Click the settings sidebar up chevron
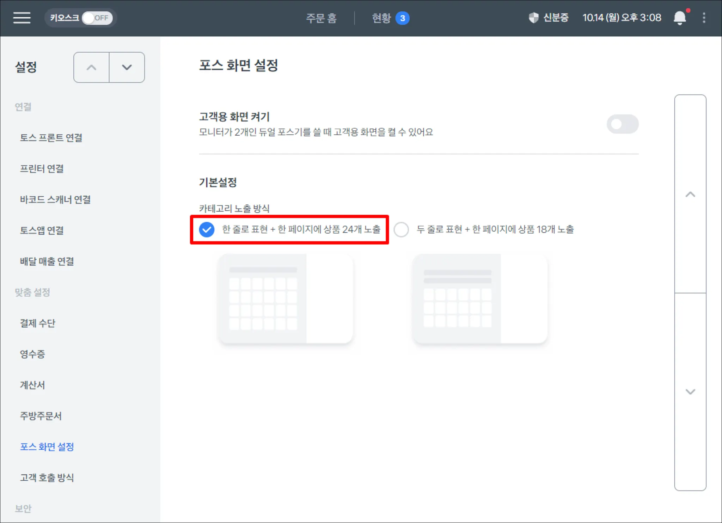 pyautogui.click(x=91, y=67)
